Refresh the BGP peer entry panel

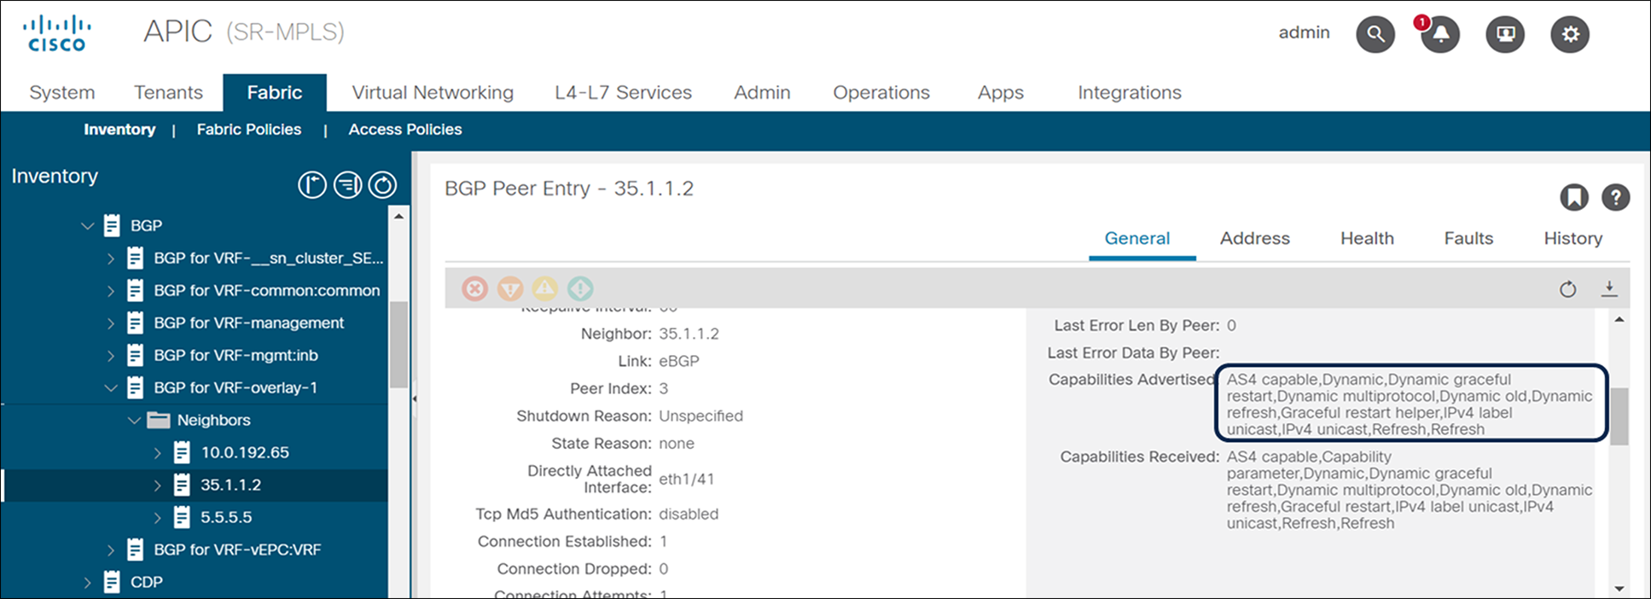(1568, 289)
